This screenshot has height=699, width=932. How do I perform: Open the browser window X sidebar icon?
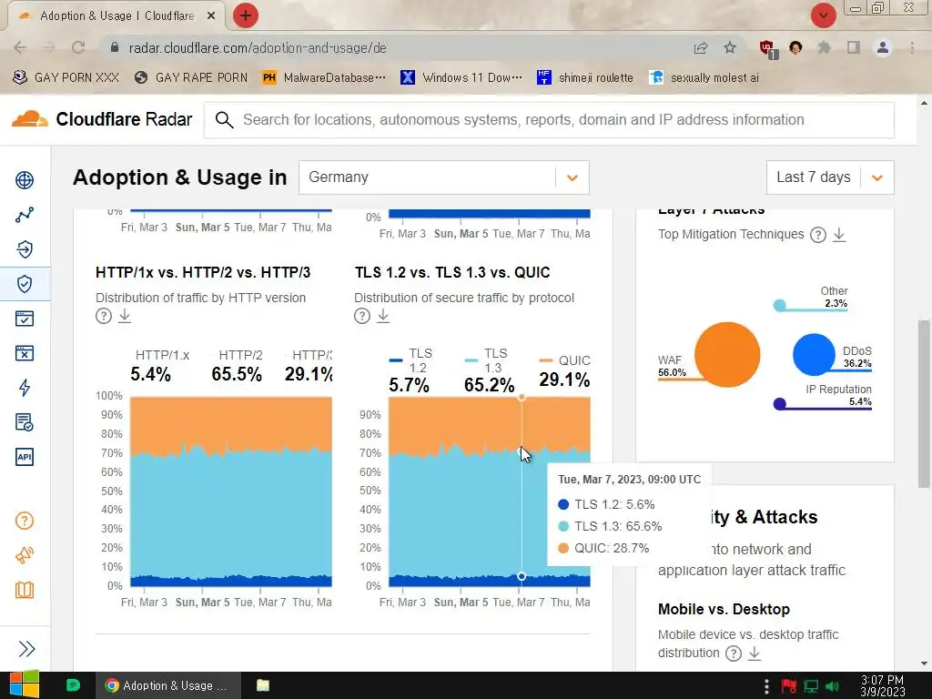coord(25,353)
